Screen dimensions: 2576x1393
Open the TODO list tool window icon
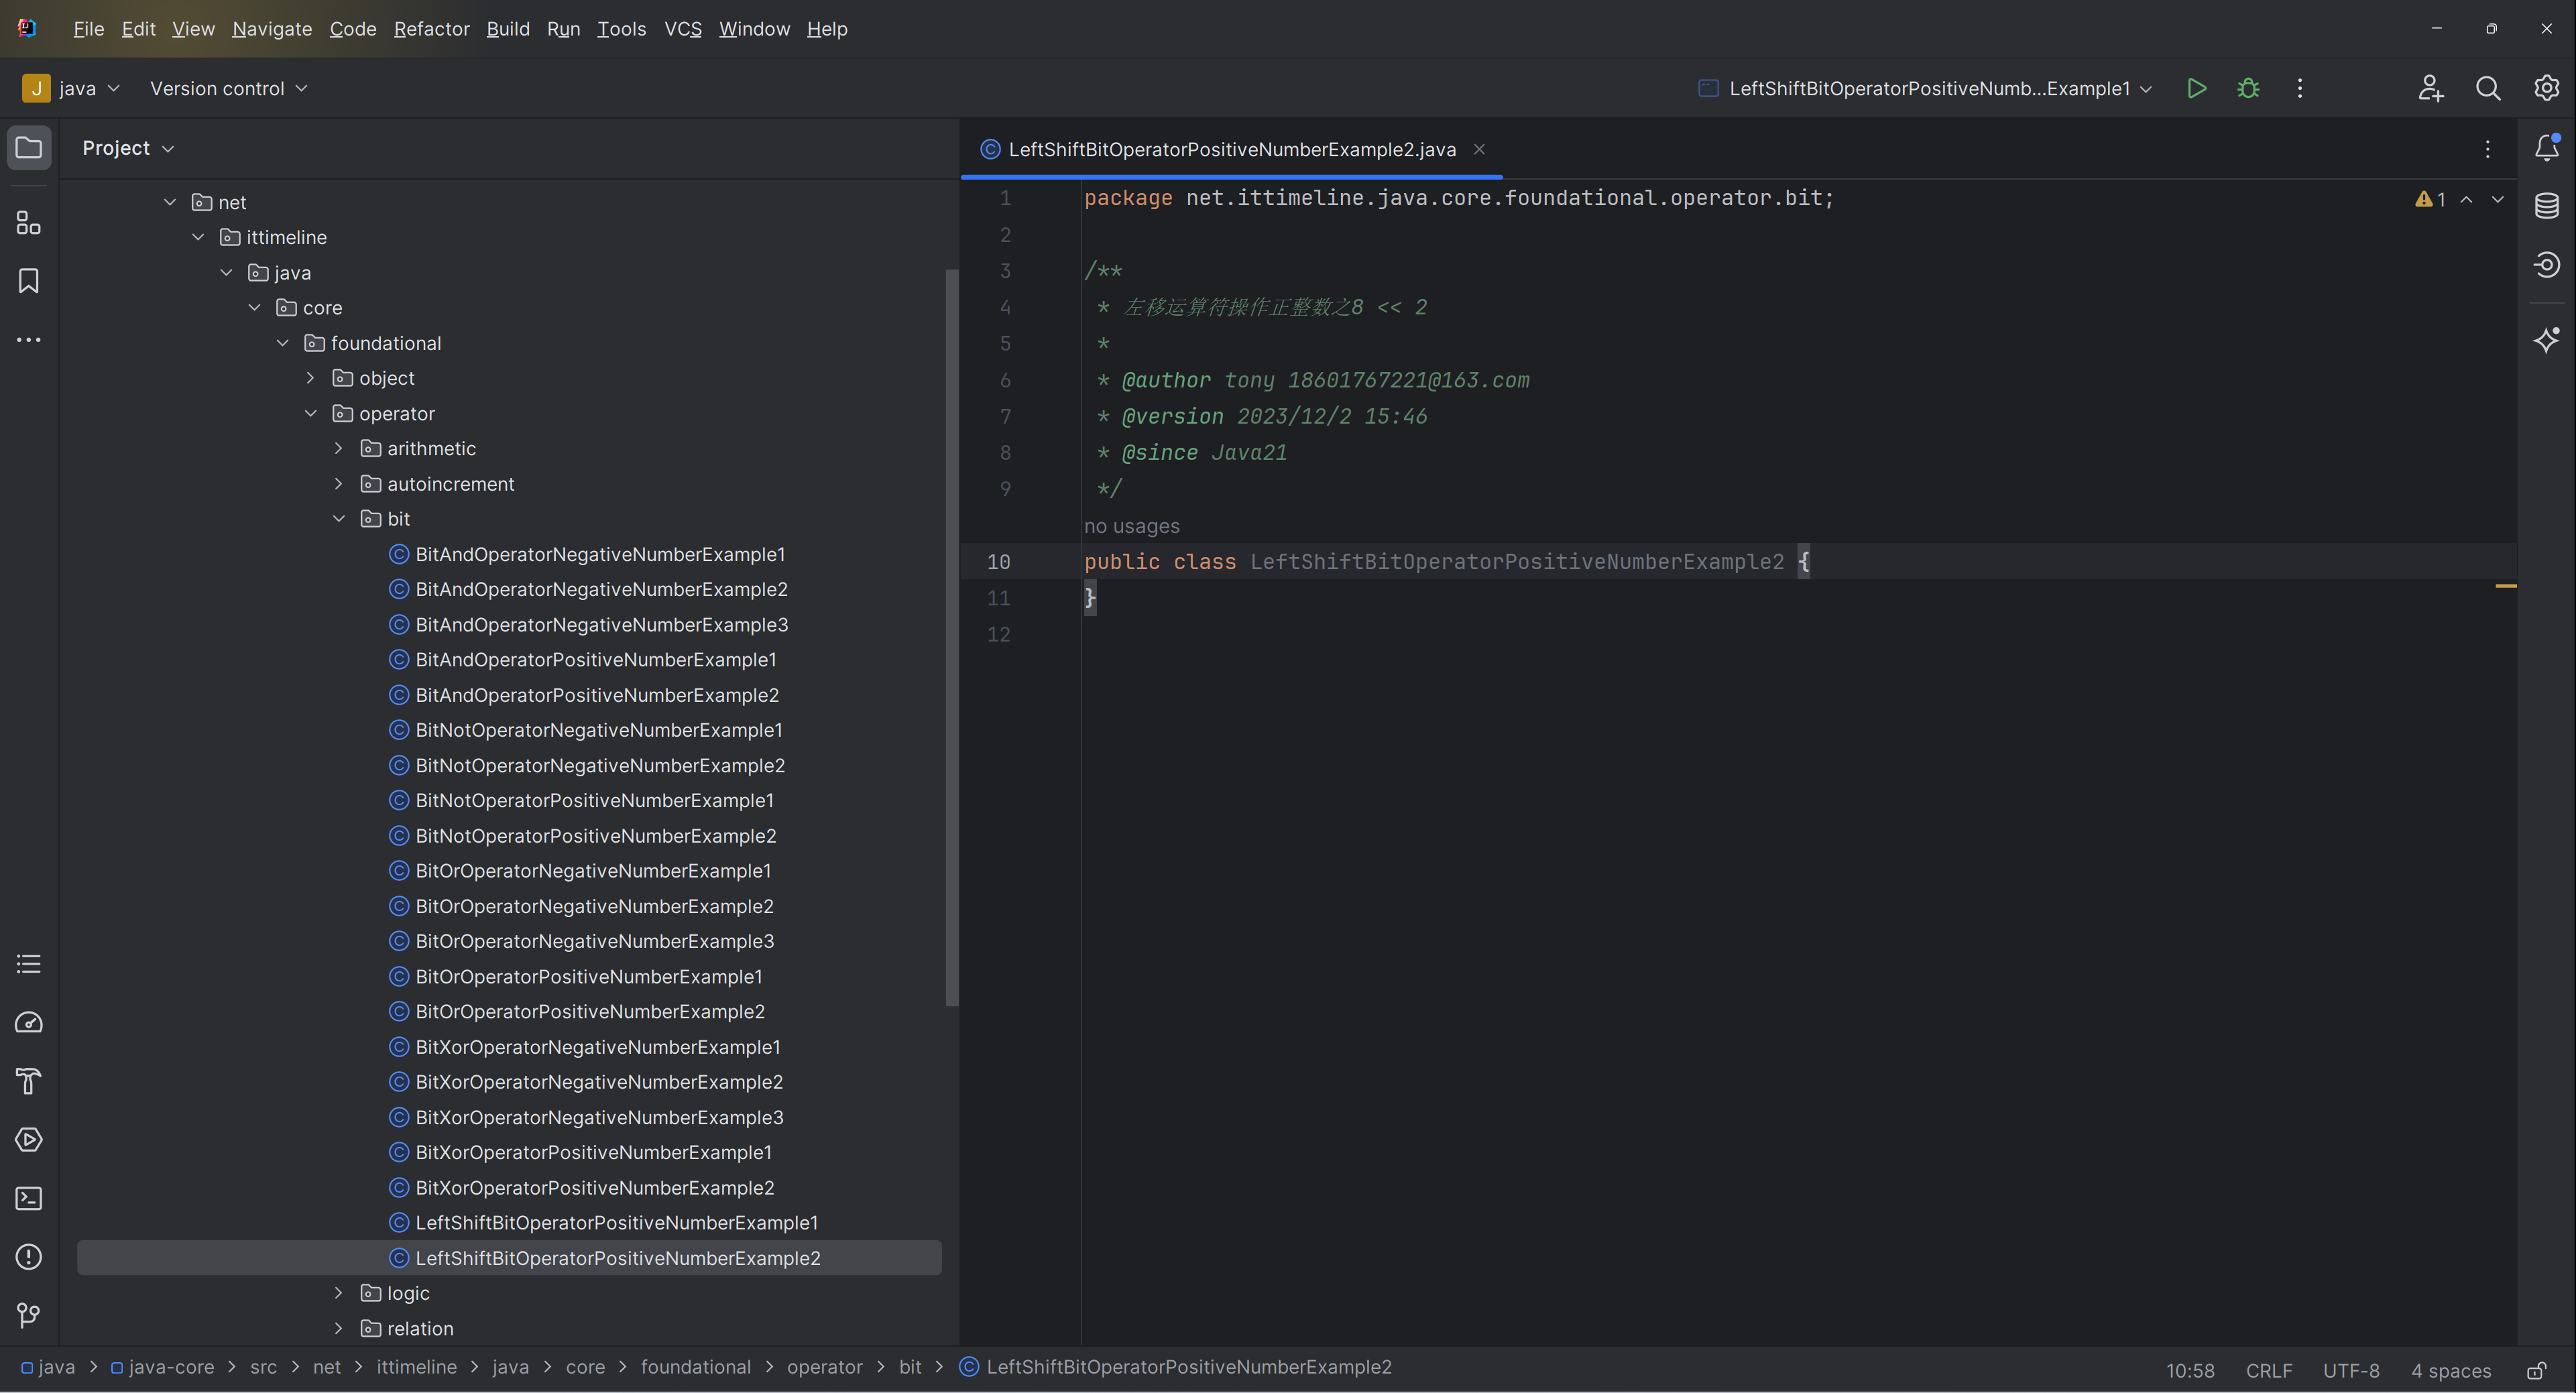[29, 964]
